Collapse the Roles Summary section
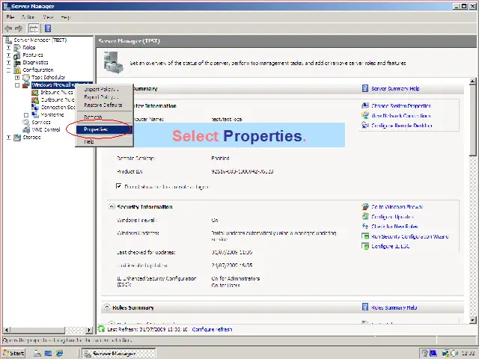Viewport: 479px width, 359px height. click(107, 307)
